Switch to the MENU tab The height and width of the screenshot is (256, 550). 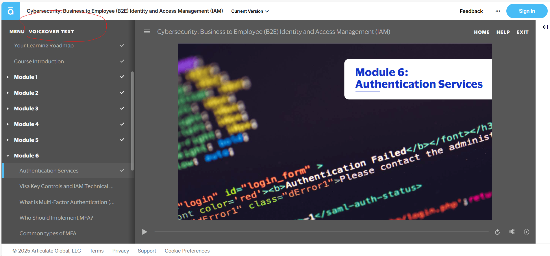pyautogui.click(x=17, y=31)
